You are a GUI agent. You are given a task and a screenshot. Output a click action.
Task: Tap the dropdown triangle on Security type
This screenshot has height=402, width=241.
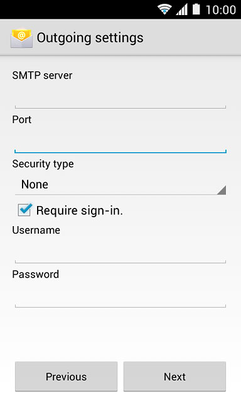coord(222,190)
